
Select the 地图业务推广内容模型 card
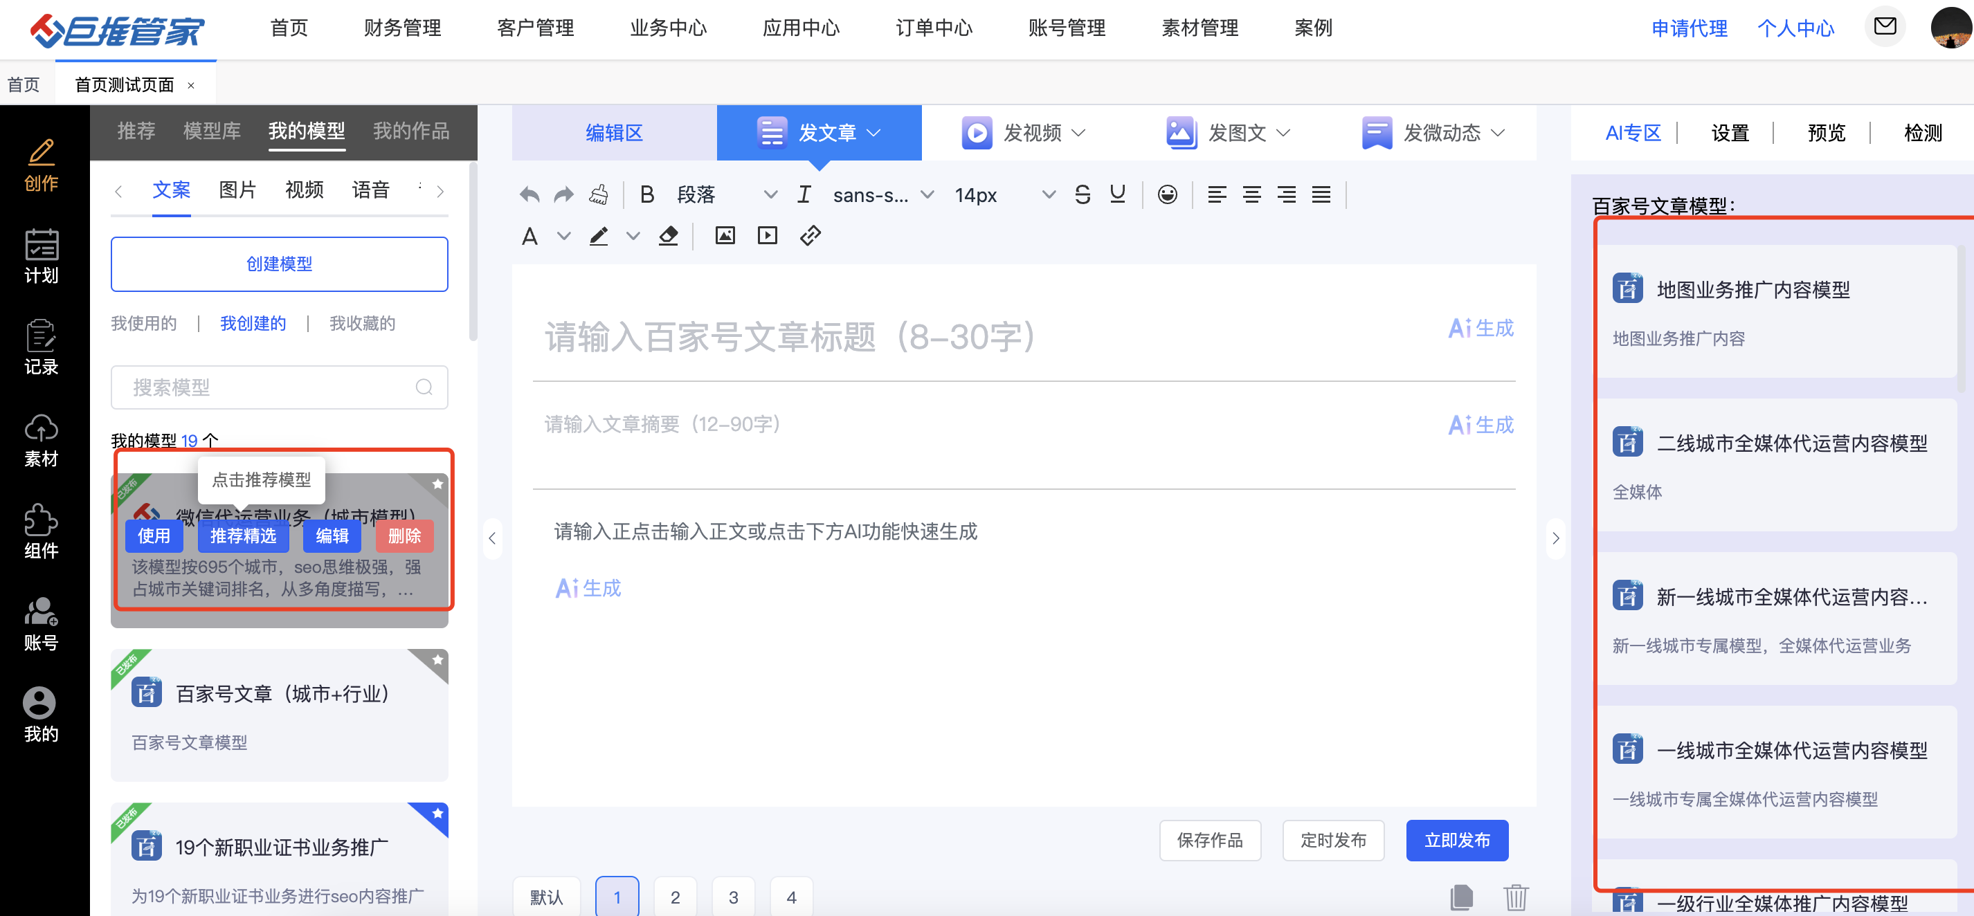click(x=1776, y=312)
